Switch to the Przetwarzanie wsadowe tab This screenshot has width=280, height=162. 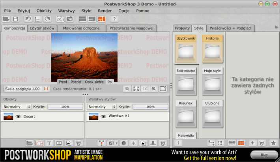coord(131,28)
